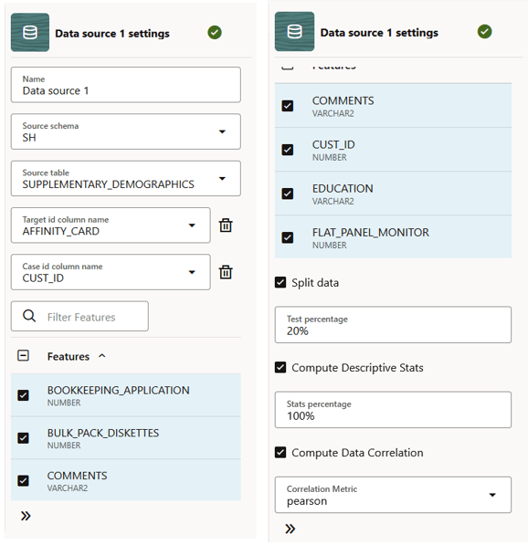The width and height of the screenshot is (528, 545).
Task: Open the Source table dropdown
Action: 222,179
